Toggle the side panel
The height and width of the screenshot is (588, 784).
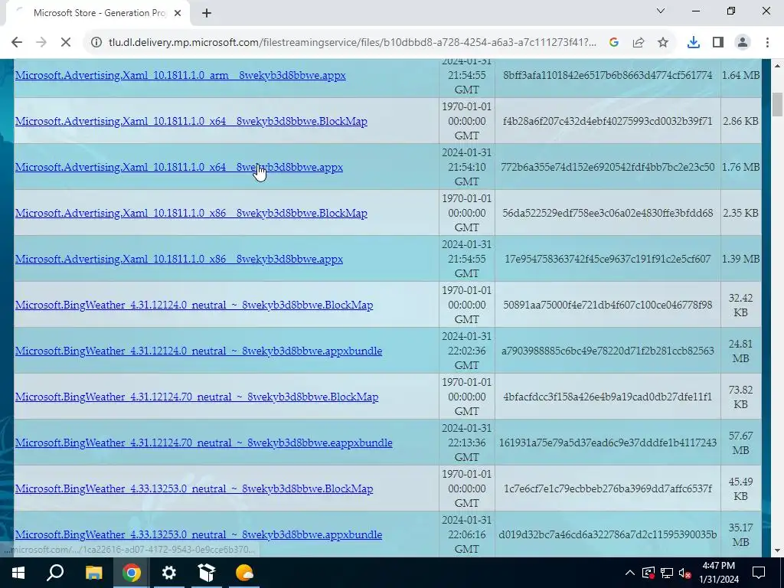[718, 43]
